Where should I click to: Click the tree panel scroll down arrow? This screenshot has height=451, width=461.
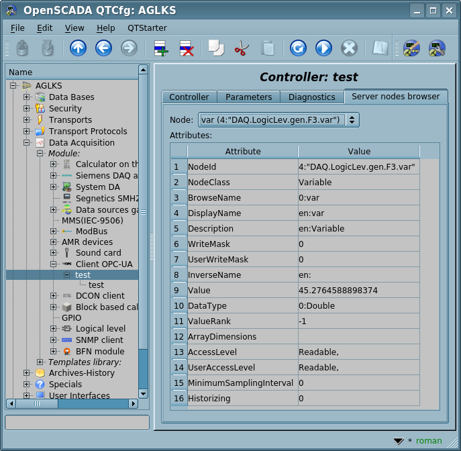(x=143, y=393)
